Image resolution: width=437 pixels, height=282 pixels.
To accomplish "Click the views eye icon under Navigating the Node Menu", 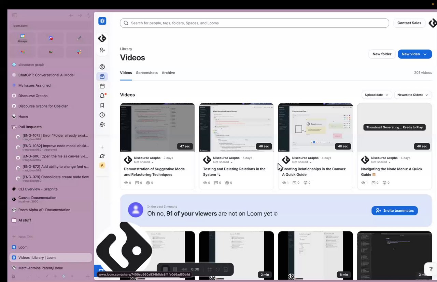I will point(363,183).
